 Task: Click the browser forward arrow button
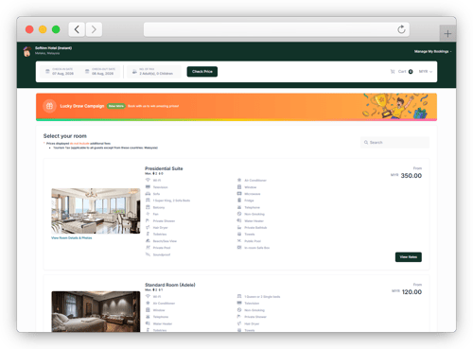[94, 29]
